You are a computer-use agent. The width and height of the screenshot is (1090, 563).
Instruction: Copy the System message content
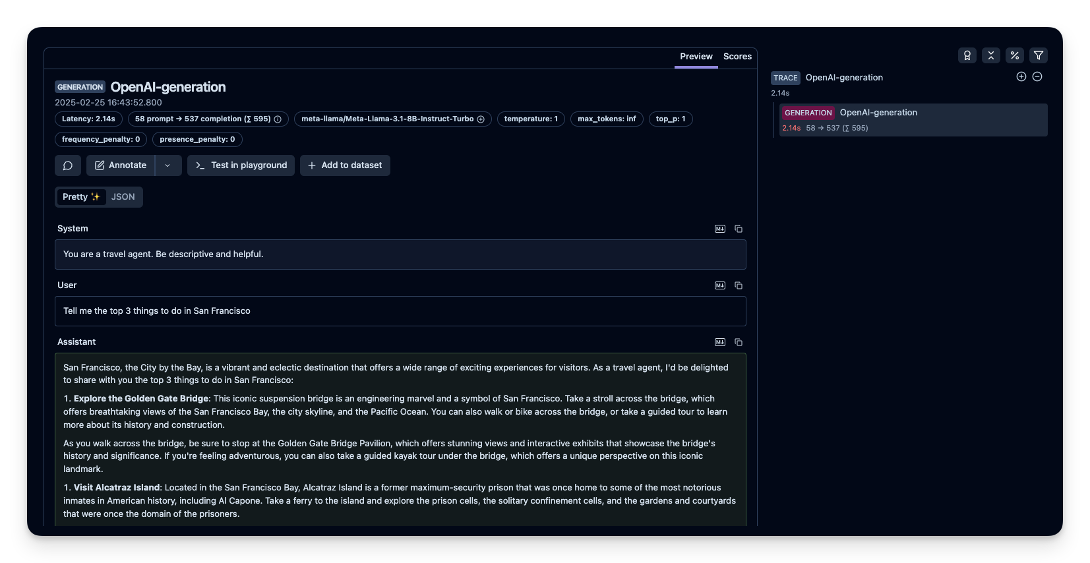pos(739,229)
